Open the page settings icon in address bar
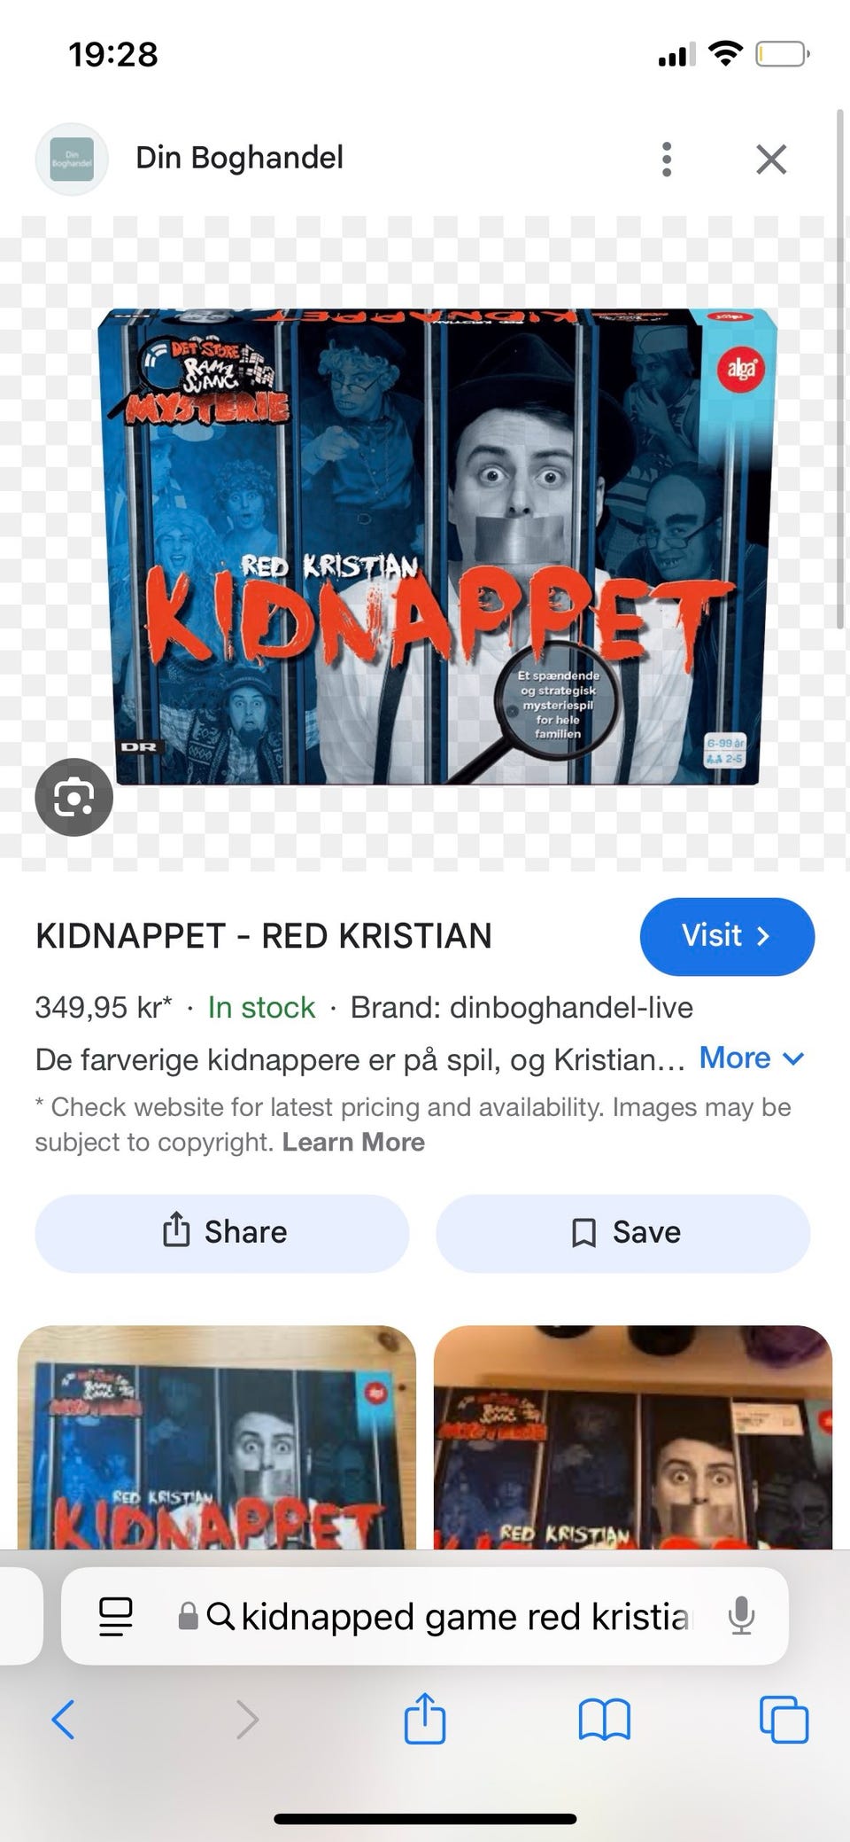 click(116, 1616)
